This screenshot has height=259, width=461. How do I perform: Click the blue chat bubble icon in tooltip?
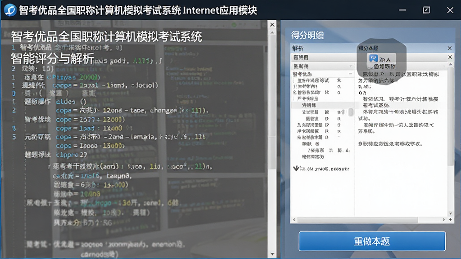click(x=373, y=58)
